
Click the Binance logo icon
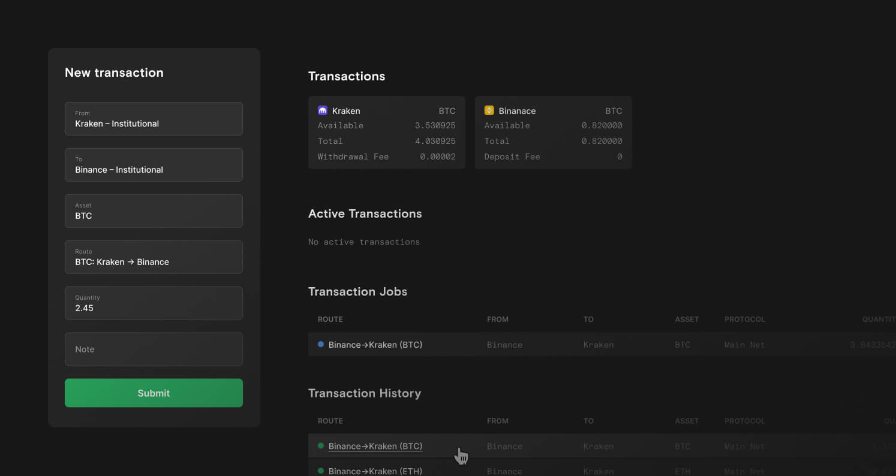(489, 110)
